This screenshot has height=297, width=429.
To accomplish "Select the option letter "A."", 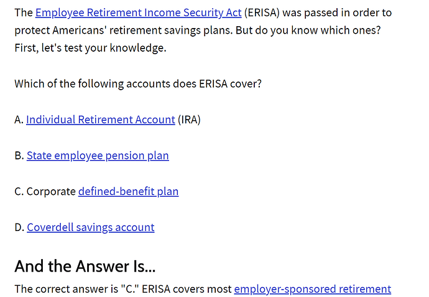I will [x=19, y=120].
